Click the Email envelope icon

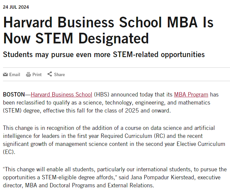pyautogui.click(x=5, y=74)
